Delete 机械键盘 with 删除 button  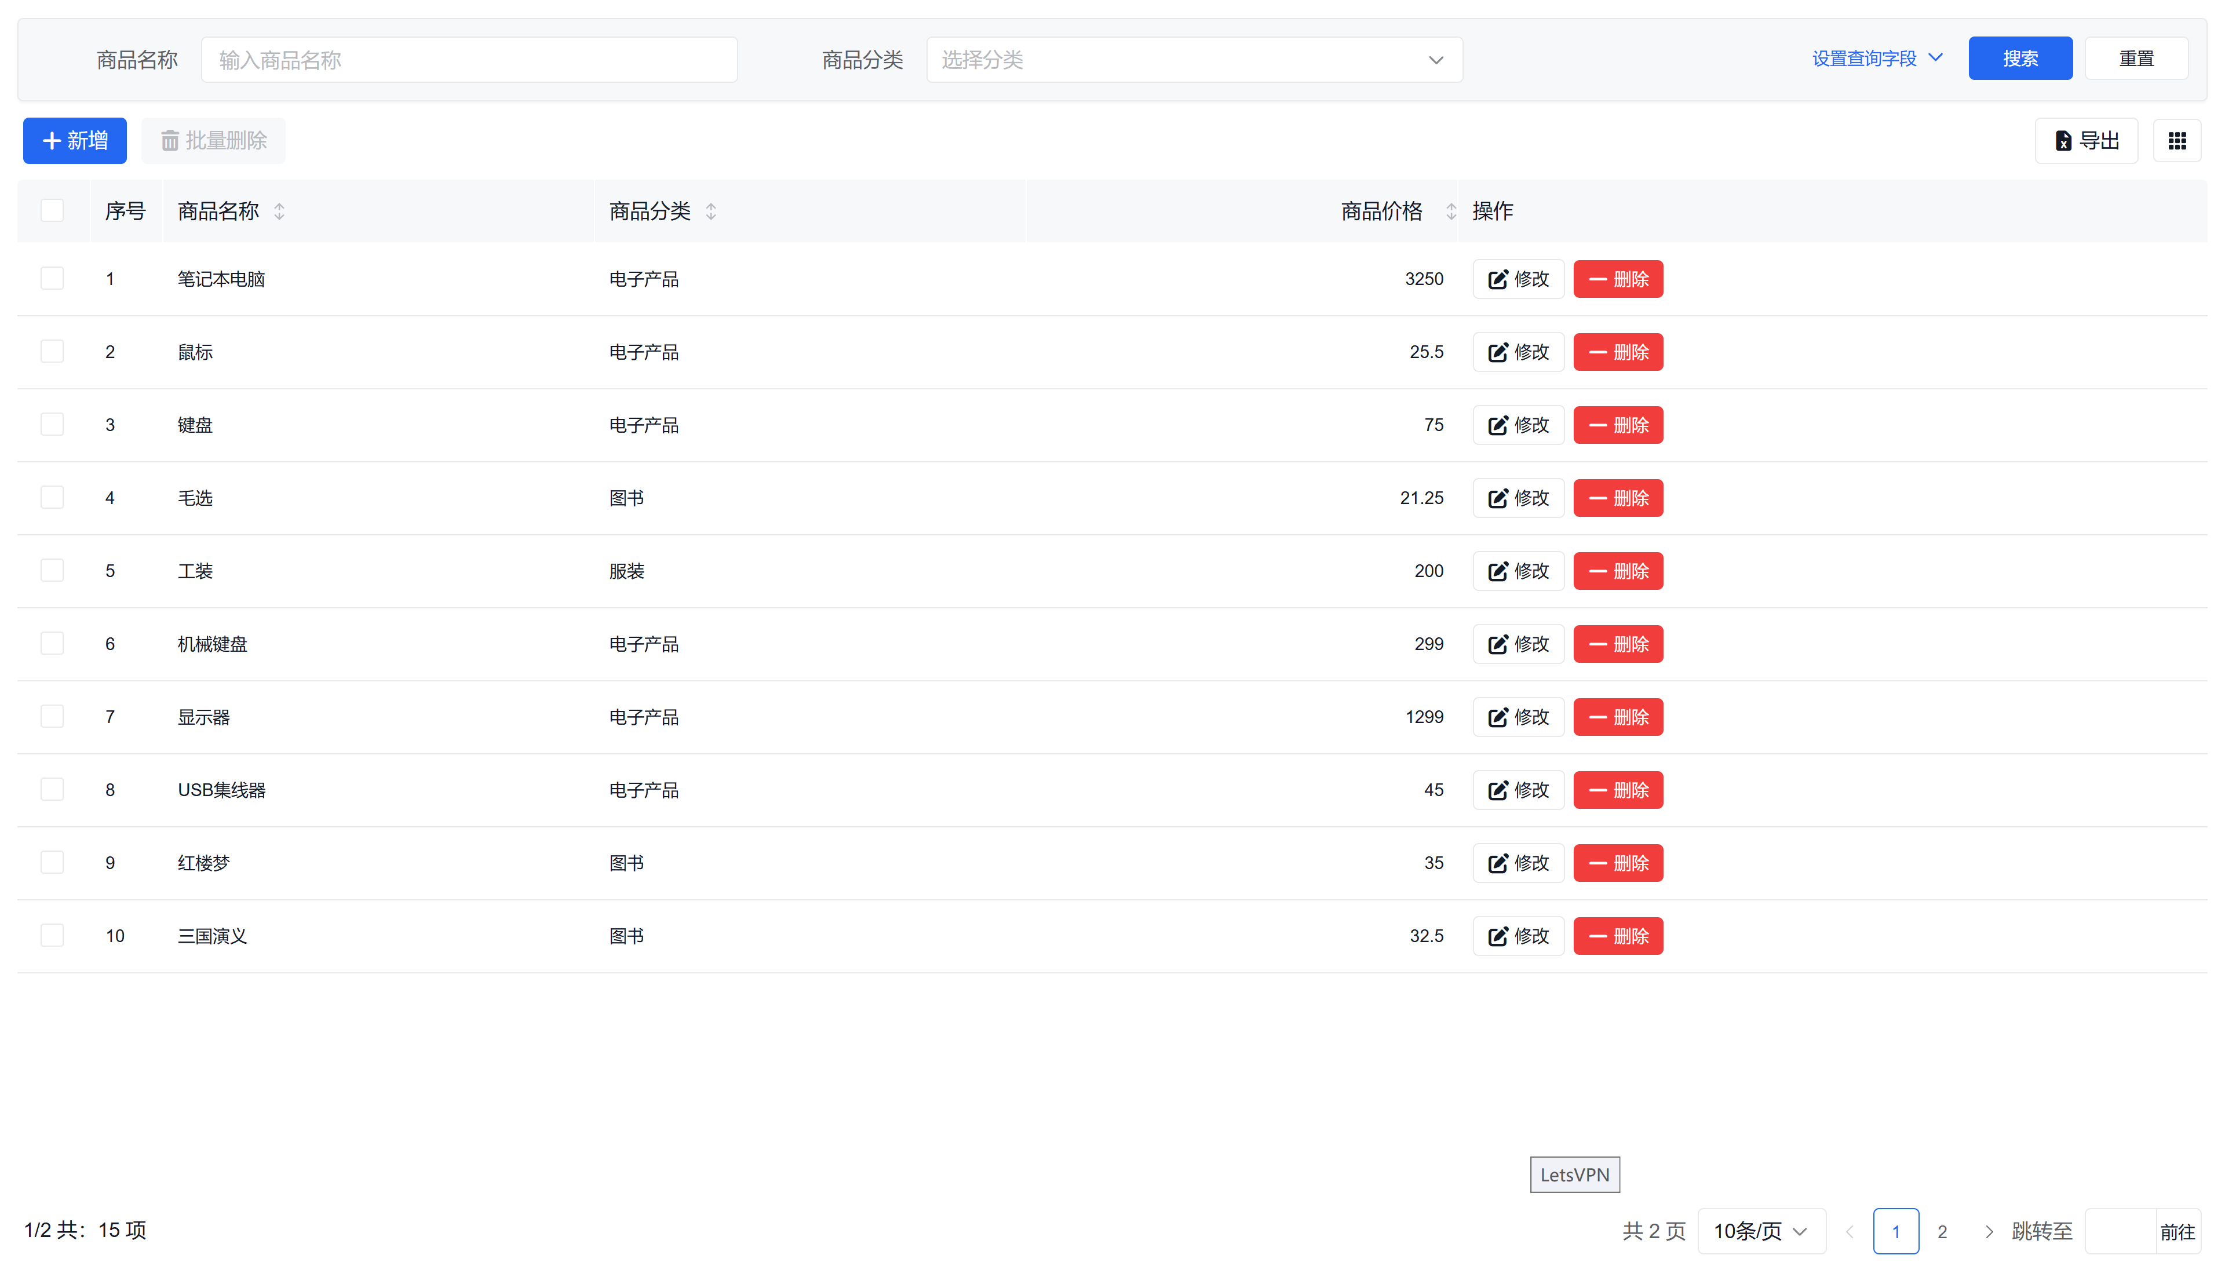[1618, 644]
